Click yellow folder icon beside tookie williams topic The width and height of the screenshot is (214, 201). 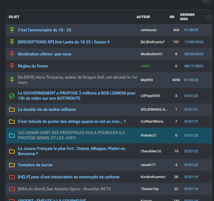click(x=12, y=109)
